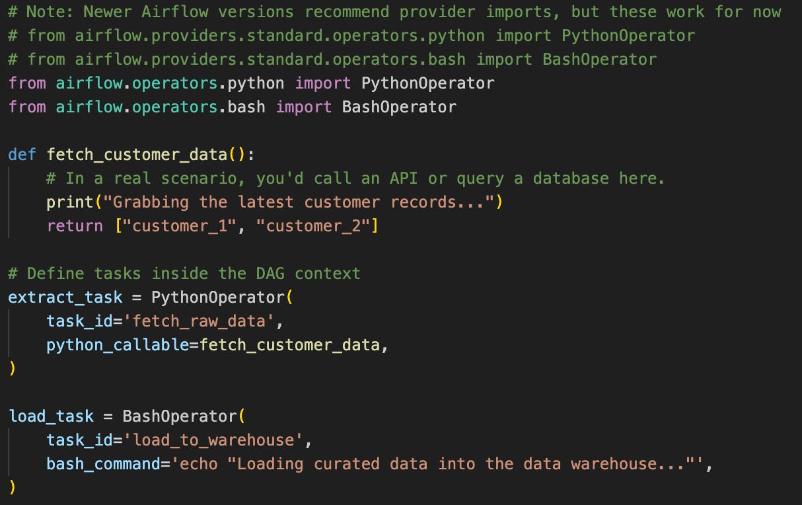Click the 'def' keyword
Image resolution: width=802 pixels, height=505 pixels.
[22, 155]
